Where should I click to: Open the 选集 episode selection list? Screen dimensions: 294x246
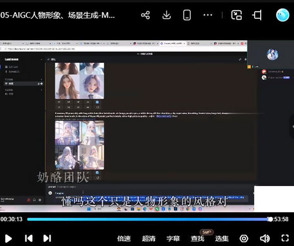pos(222,238)
